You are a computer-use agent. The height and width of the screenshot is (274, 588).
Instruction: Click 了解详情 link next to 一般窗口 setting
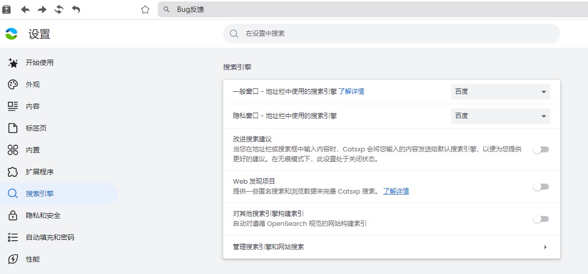pyautogui.click(x=352, y=92)
